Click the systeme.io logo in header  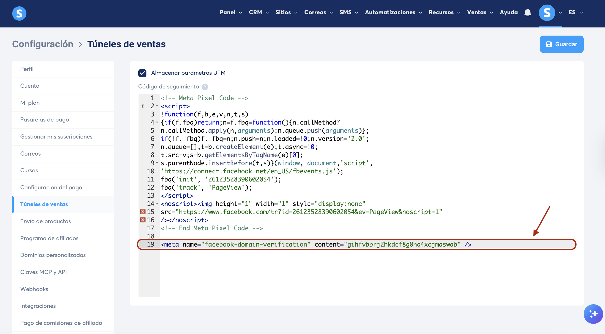point(19,13)
